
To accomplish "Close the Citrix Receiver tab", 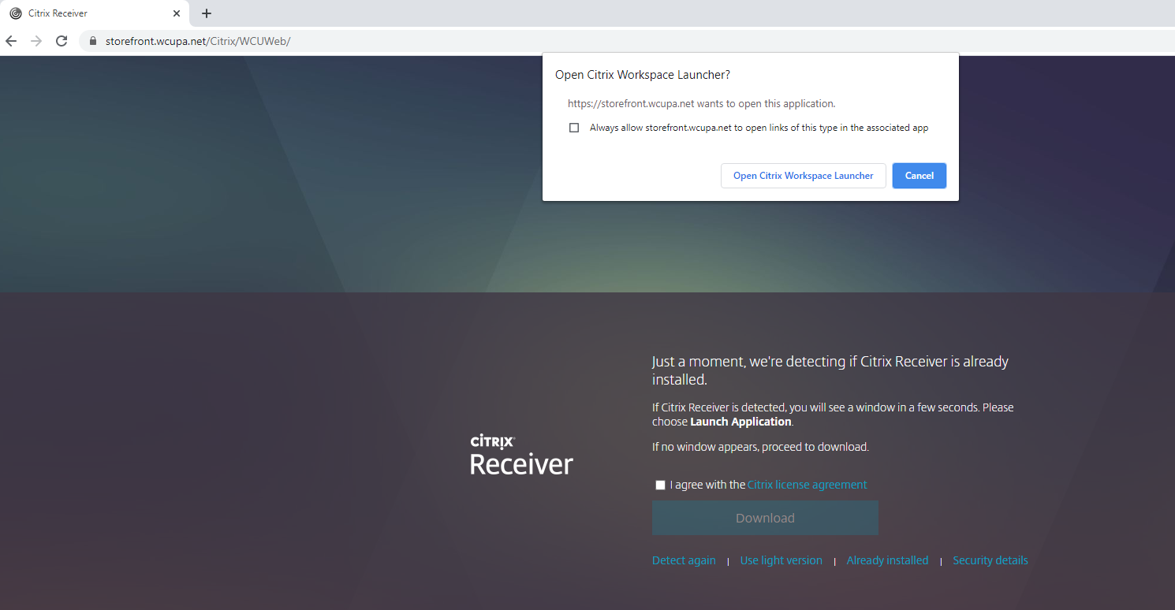I will coord(177,13).
